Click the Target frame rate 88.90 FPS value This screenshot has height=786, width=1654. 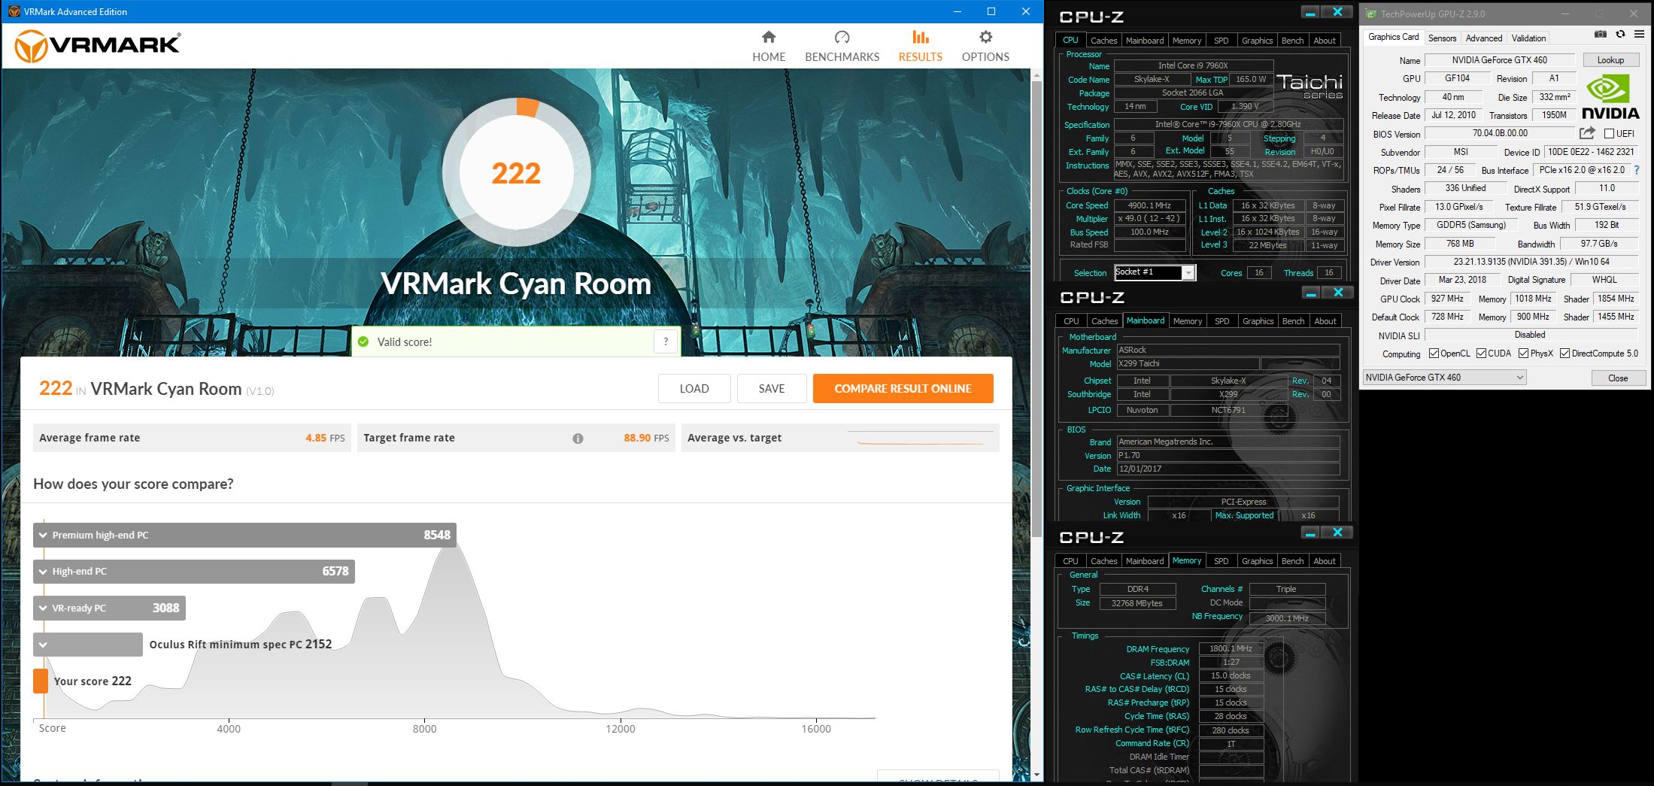pyautogui.click(x=646, y=438)
